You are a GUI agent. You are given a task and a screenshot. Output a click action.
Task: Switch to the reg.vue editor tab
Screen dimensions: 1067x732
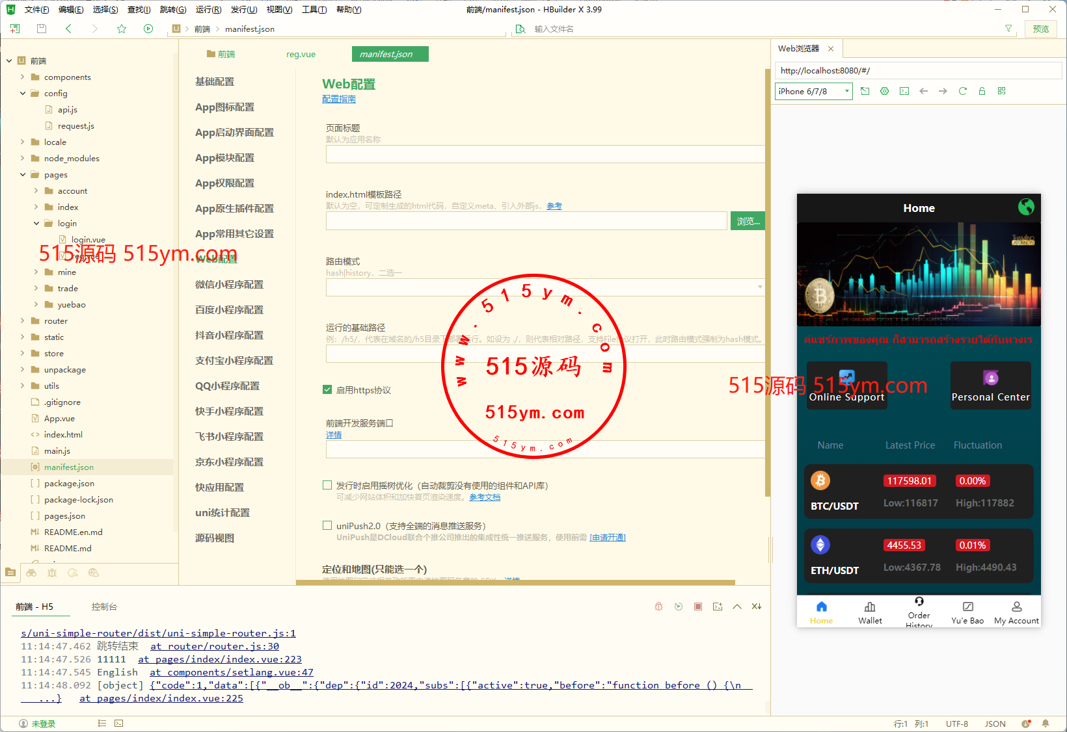(x=301, y=54)
